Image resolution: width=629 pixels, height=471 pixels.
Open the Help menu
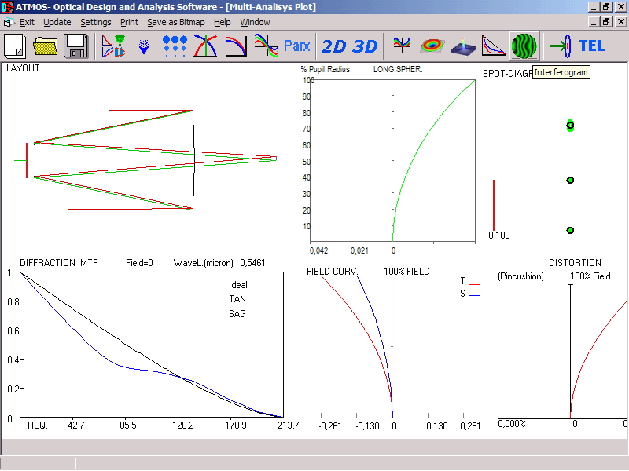point(223,22)
